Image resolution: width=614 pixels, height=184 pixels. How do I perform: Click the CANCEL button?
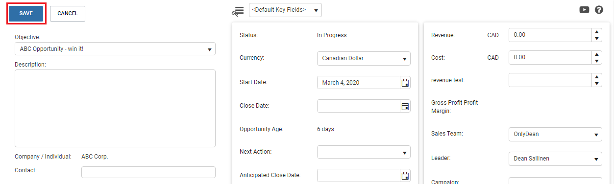coord(68,14)
